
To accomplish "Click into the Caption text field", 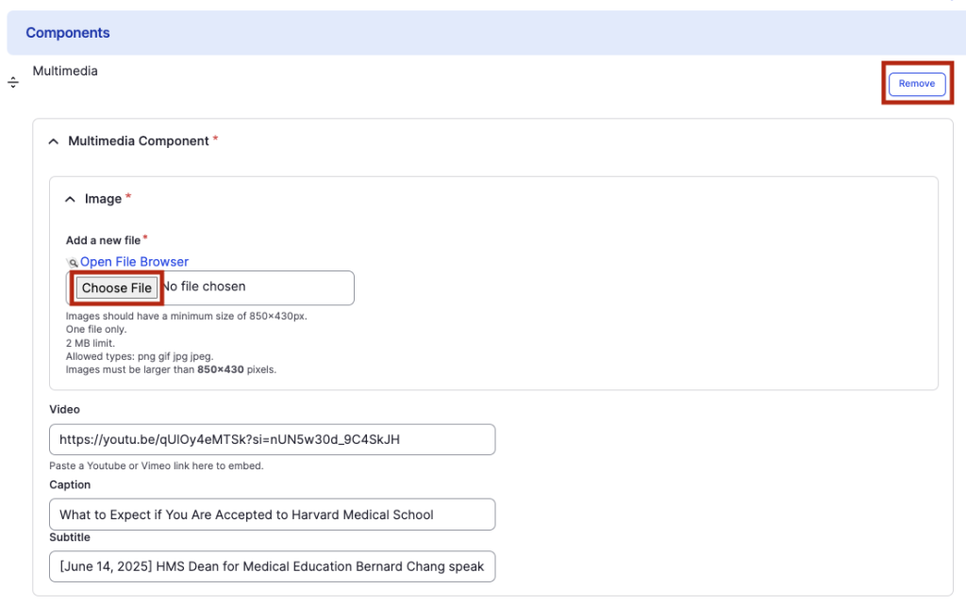I will pyautogui.click(x=272, y=515).
